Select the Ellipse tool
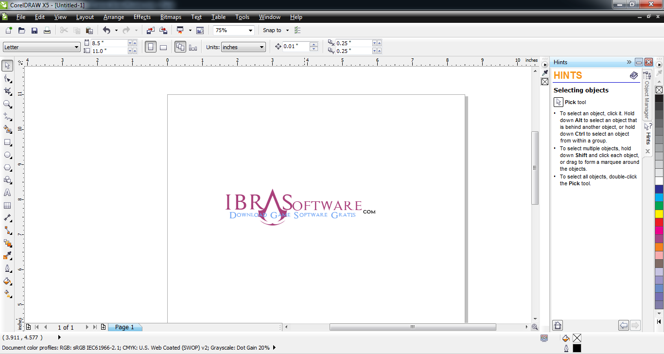664x354 pixels. [x=7, y=155]
